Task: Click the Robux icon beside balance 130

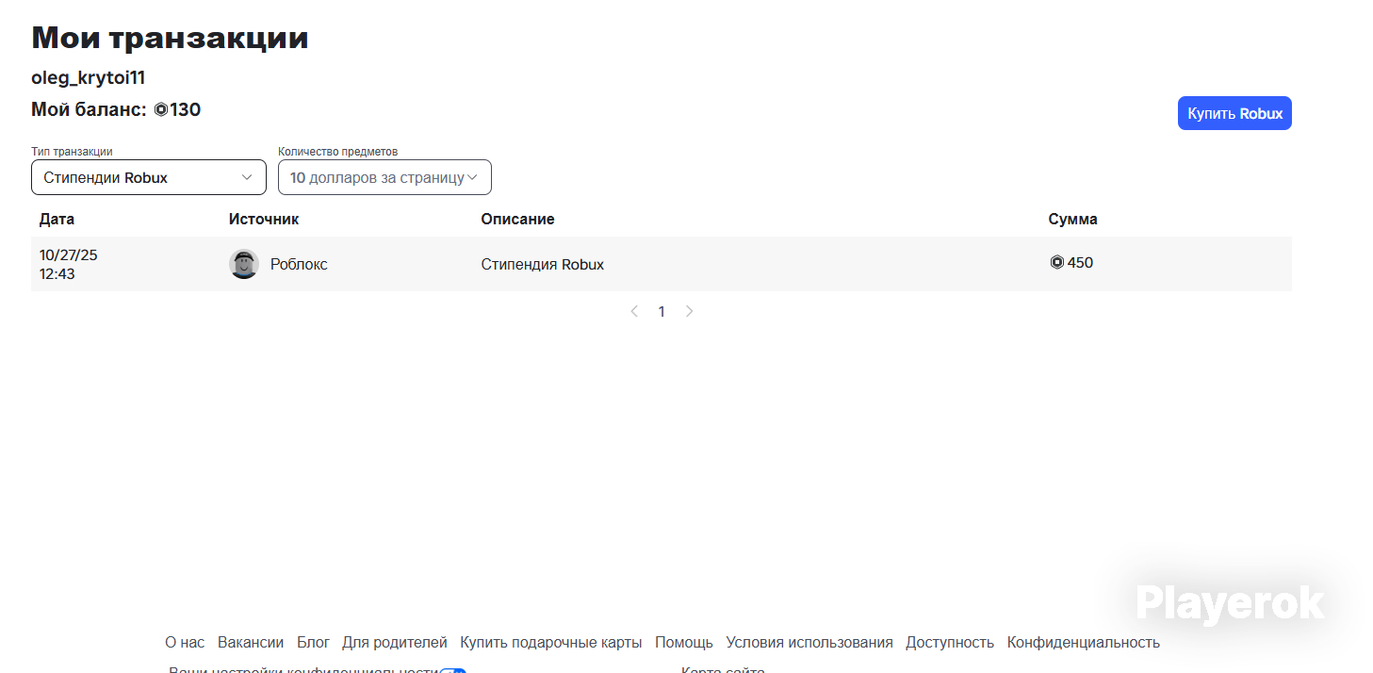Action: (160, 109)
